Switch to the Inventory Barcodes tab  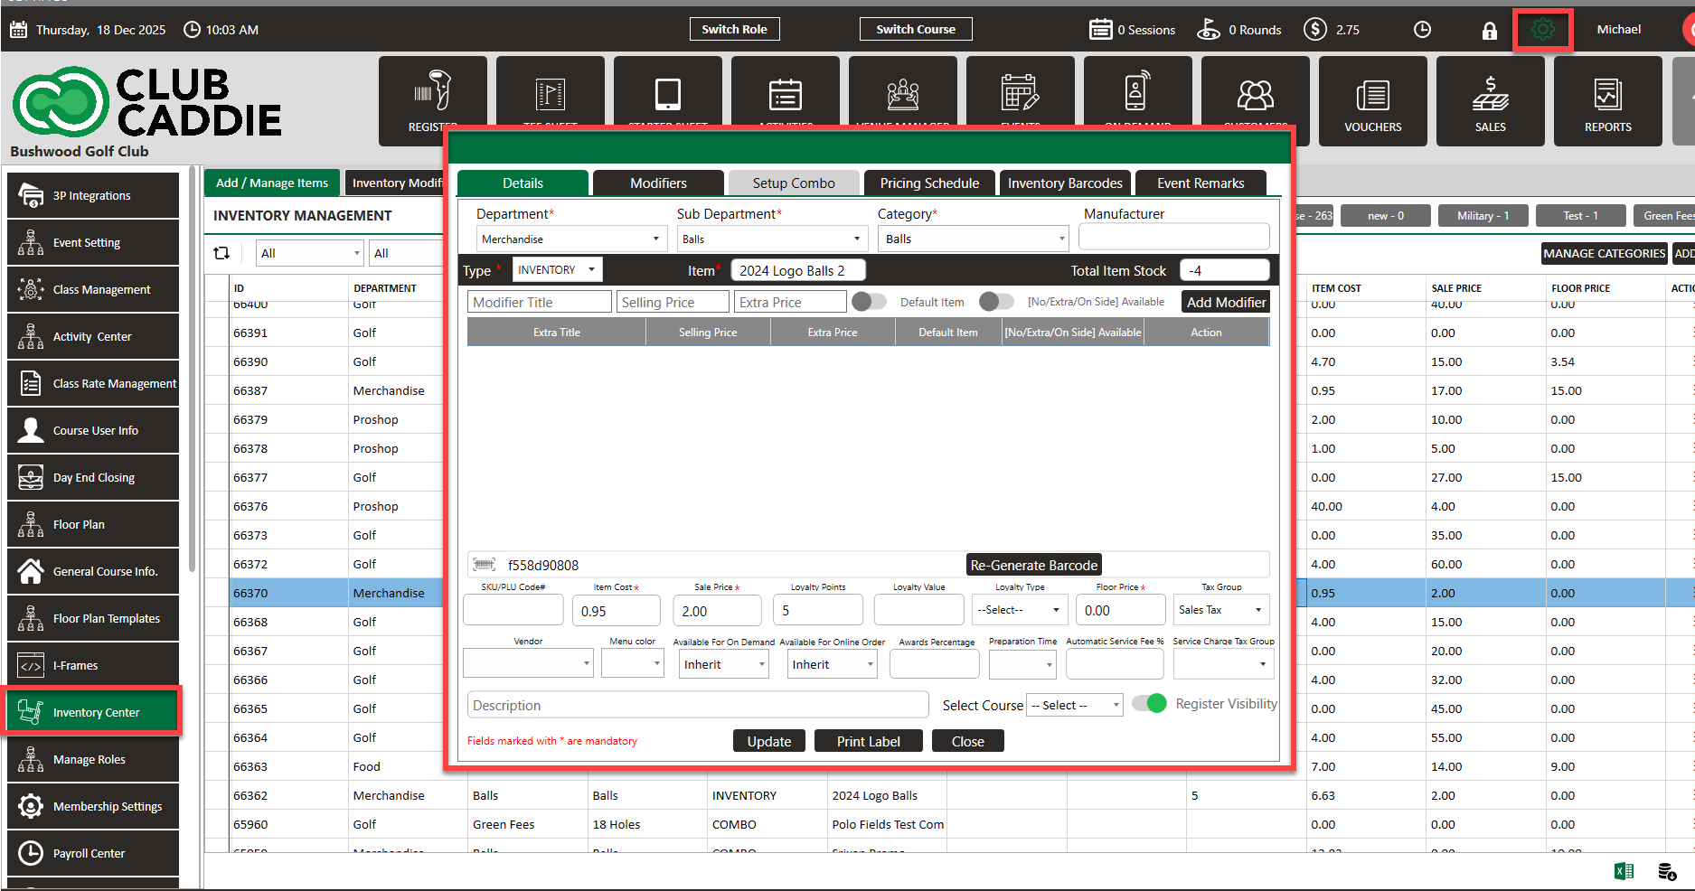click(1064, 183)
